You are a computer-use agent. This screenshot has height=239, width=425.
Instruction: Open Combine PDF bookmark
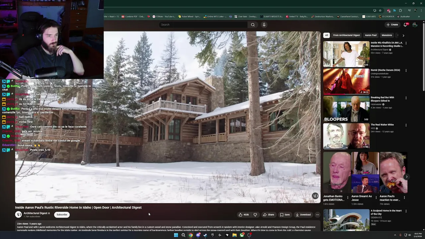133,17
